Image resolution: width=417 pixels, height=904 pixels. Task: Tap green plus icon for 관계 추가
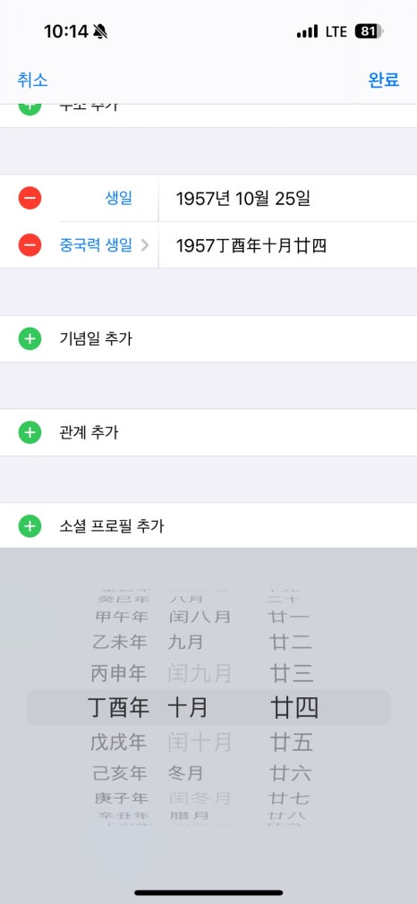click(30, 431)
